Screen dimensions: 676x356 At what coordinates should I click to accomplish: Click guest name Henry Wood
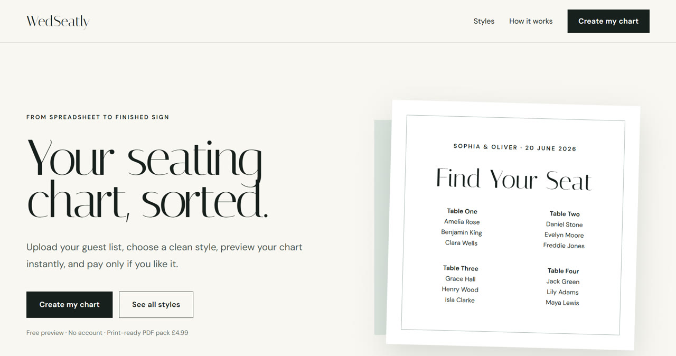(460, 289)
